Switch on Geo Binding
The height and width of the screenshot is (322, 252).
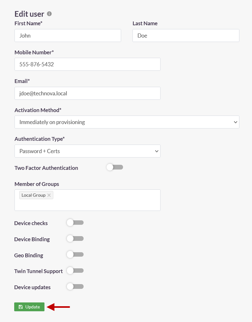(x=75, y=255)
